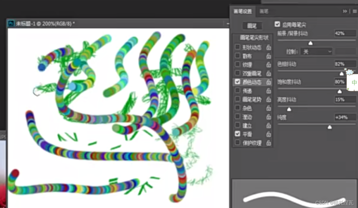Open the brush settings panel flyout menu icon
Screen dimensions: 358x208
pos(354,11)
